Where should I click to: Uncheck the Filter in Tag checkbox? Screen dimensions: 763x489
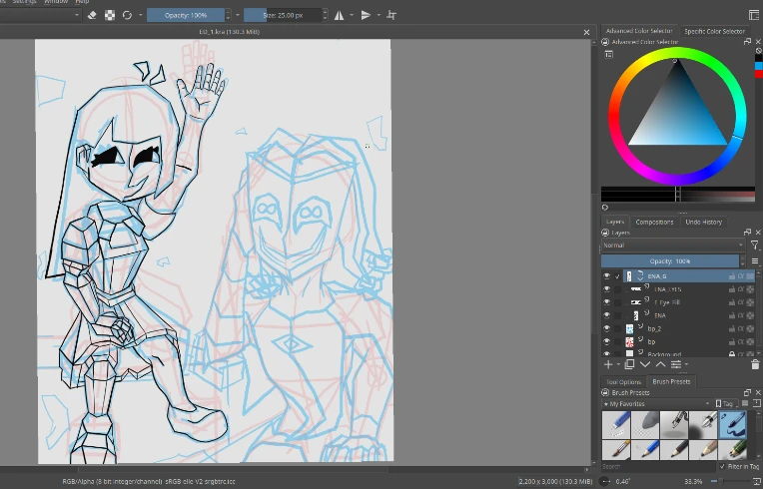723,466
